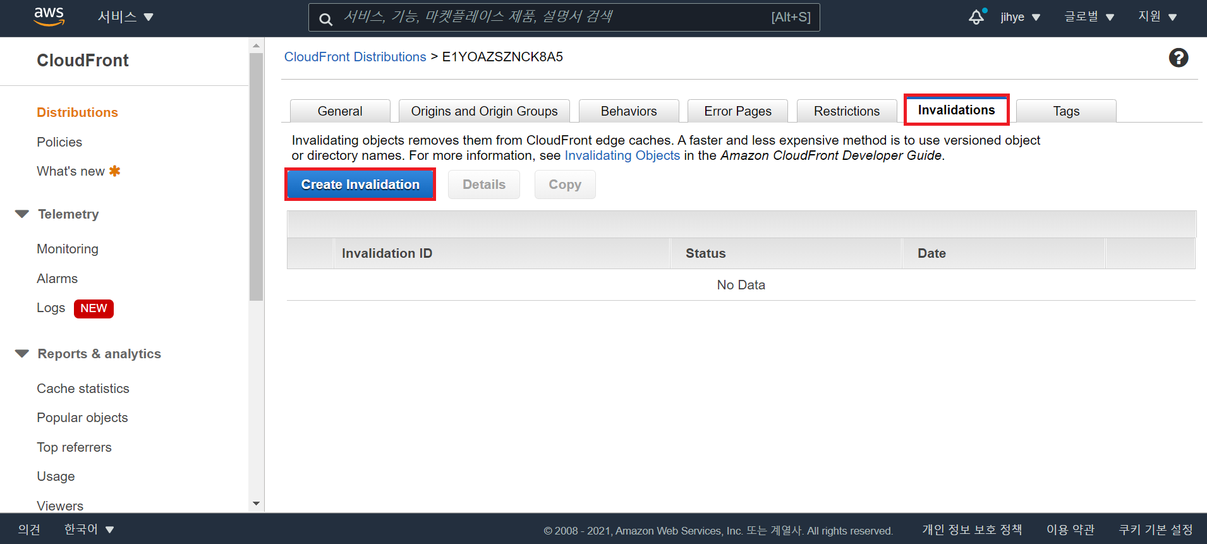
Task: Open Popular objects report
Action: point(82,418)
